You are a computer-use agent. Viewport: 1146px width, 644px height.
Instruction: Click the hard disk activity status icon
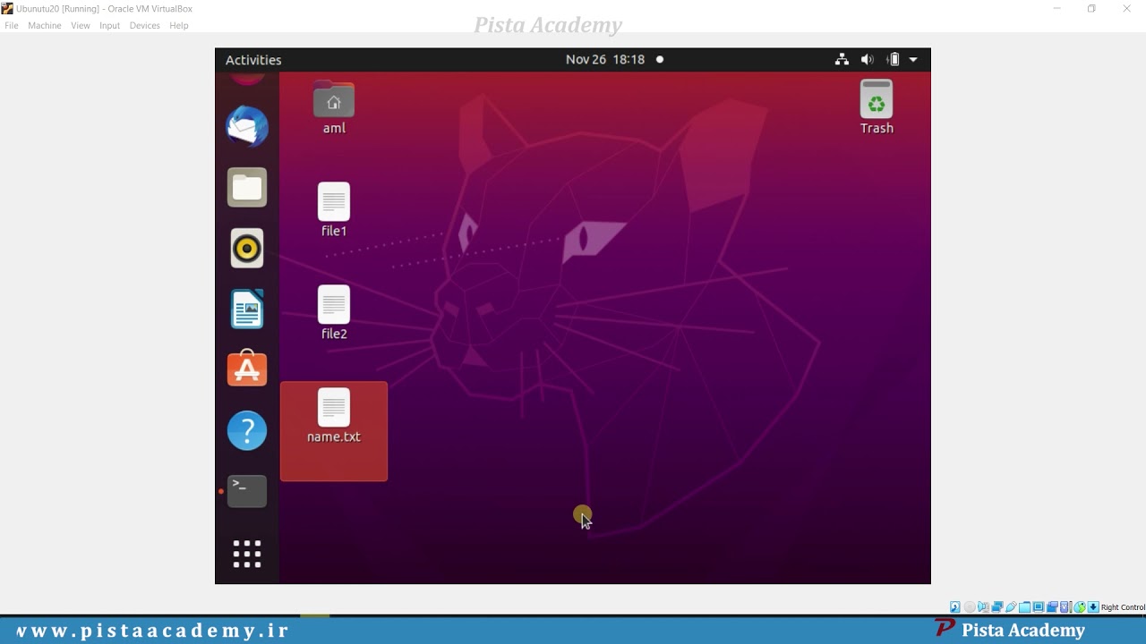[955, 607]
